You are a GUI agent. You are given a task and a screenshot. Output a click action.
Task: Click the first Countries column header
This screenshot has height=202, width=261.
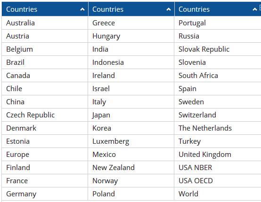tap(45, 9)
